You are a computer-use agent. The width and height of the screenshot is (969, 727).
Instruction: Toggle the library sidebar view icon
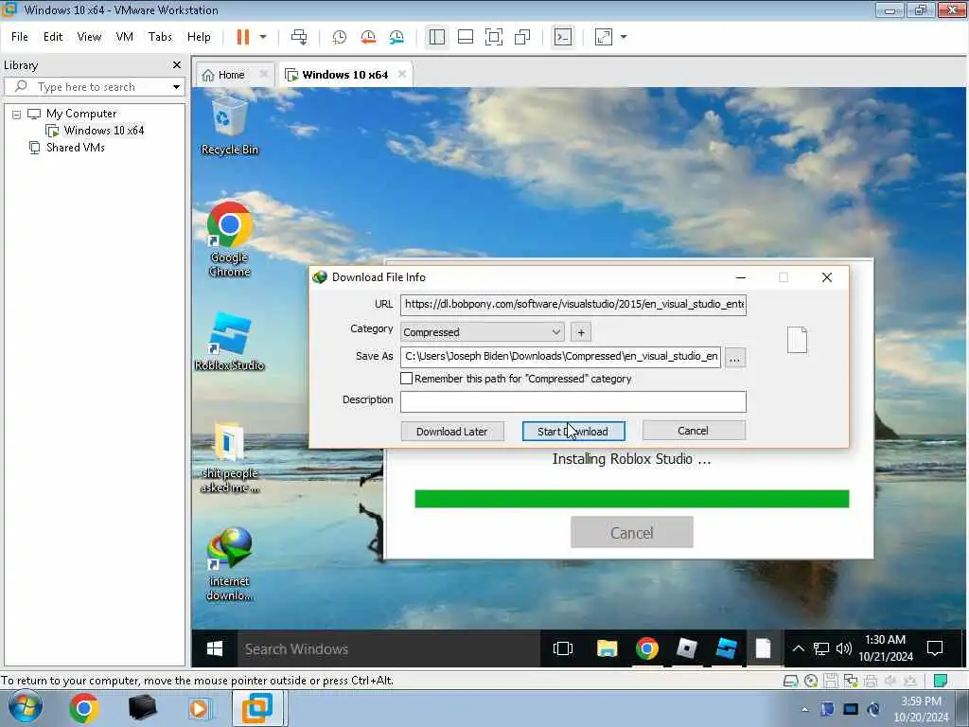click(437, 37)
